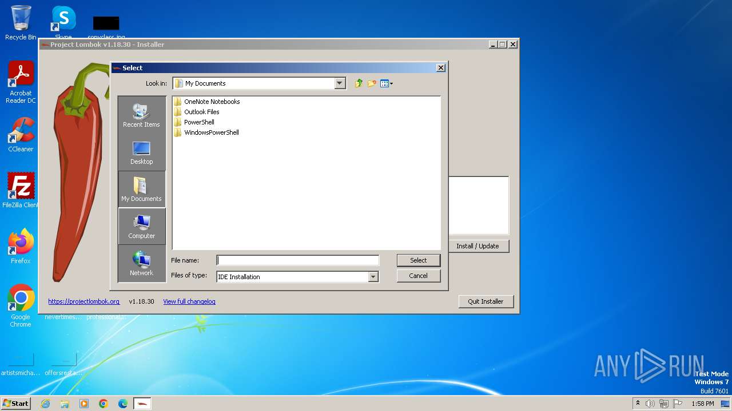Viewport: 732px width, 411px height.
Task: Show hidden tray icons arrow
Action: pyautogui.click(x=638, y=404)
